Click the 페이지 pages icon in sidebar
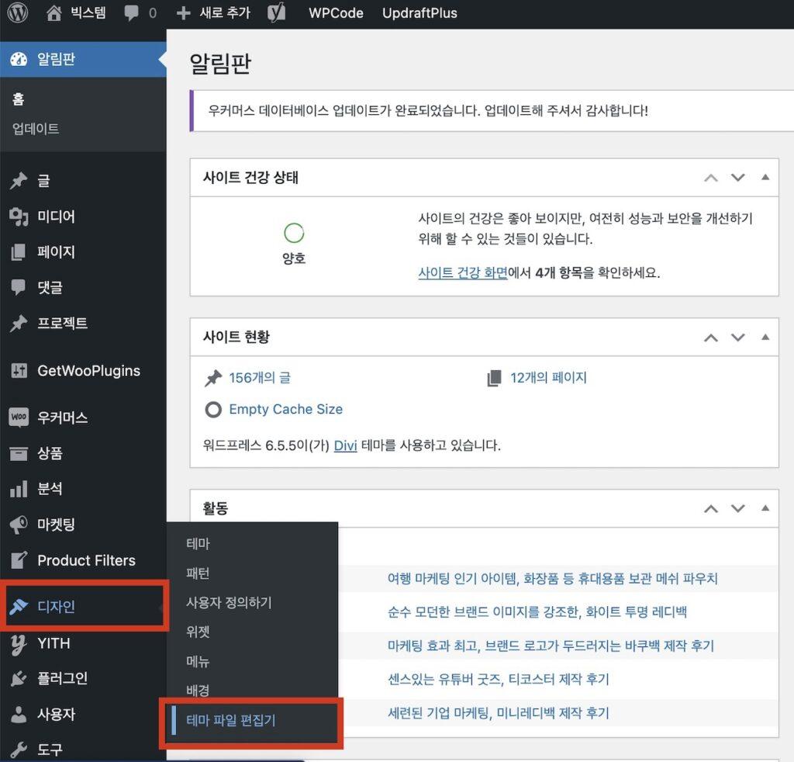Viewport: 794px width, 762px height. click(x=19, y=252)
